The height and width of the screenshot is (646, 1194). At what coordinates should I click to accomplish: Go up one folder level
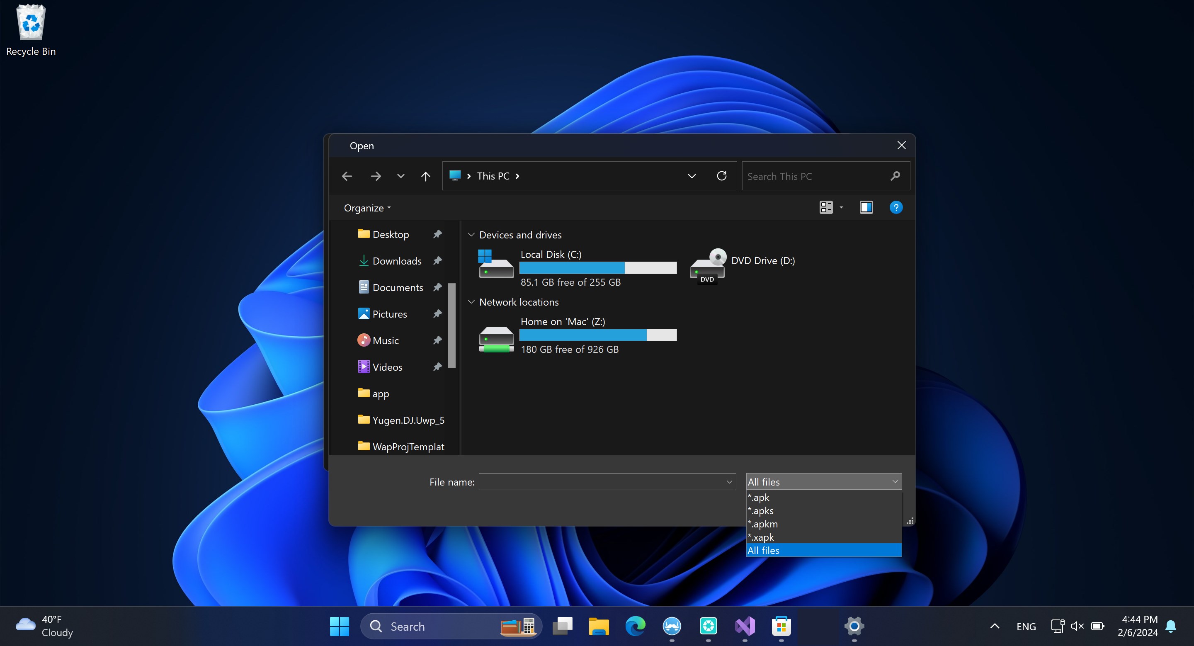425,176
